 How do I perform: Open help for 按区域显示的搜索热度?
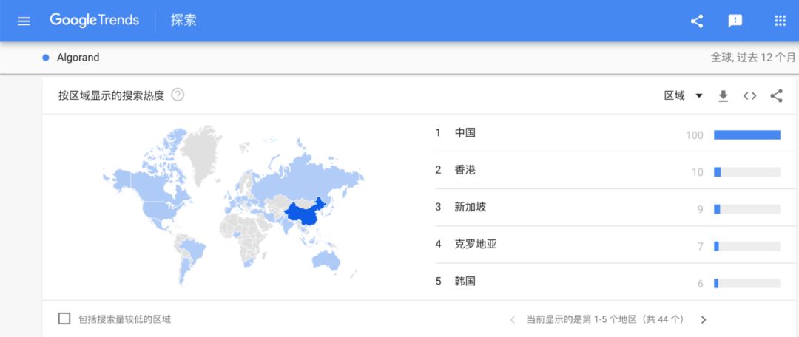point(178,95)
